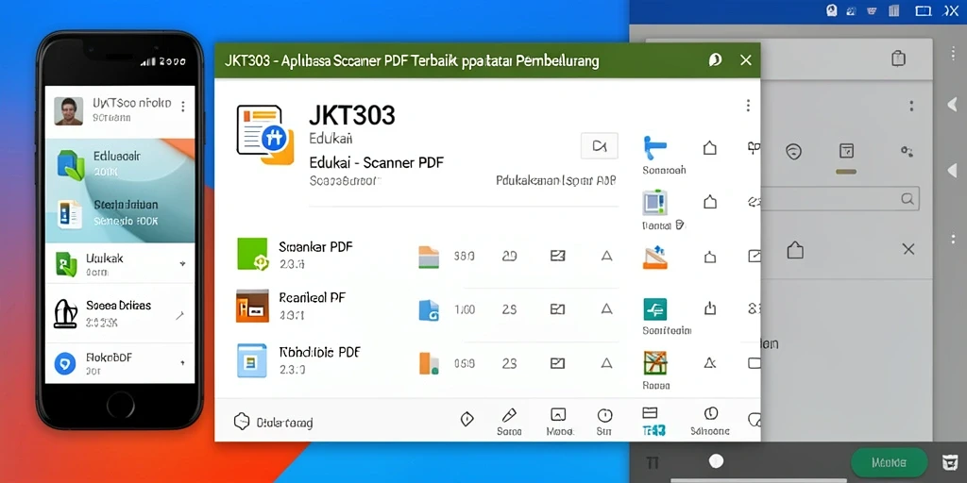Select the Soroa pencil tool
The image size is (967, 483).
[509, 421]
